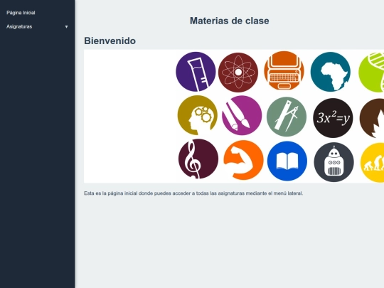
Task: Click the Bienvenido heading
Action: (x=110, y=41)
